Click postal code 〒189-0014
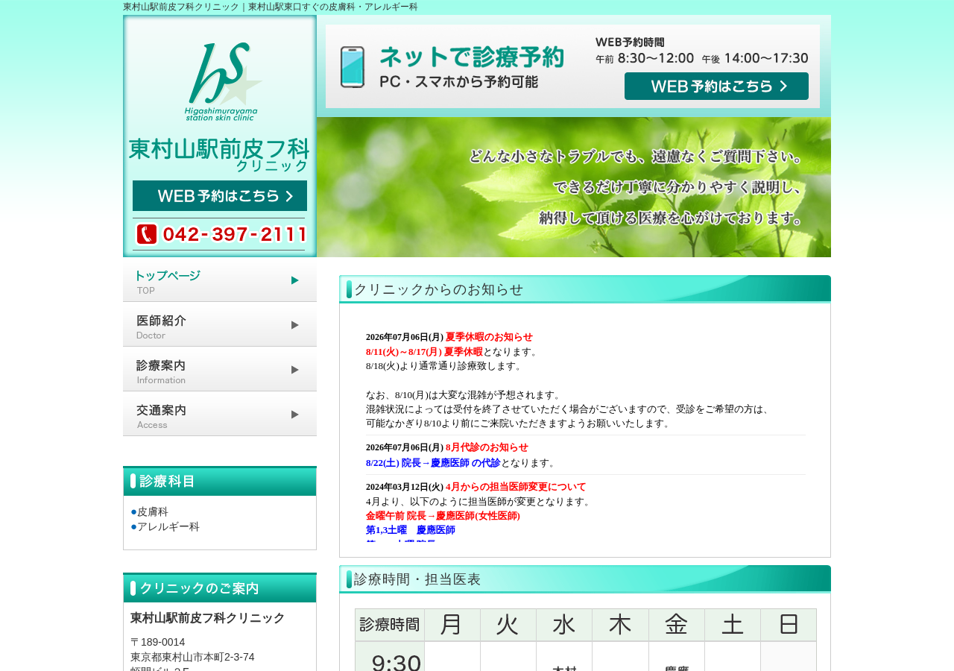 (158, 642)
